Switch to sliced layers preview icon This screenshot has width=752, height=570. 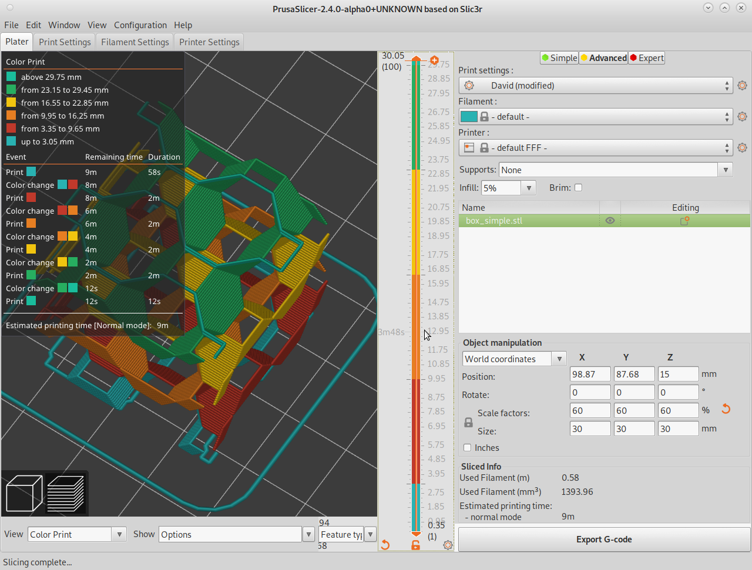(65, 493)
